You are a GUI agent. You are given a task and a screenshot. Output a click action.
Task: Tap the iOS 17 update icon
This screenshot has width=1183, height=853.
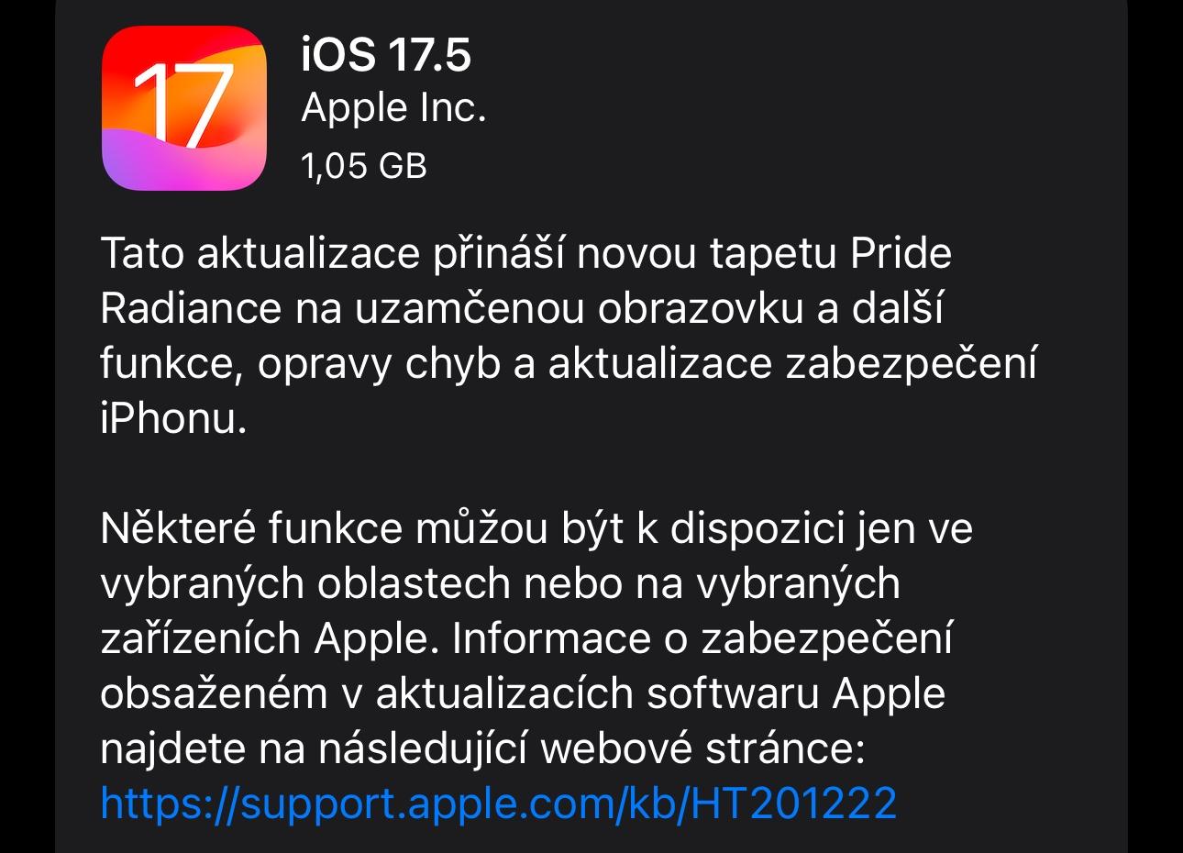[x=184, y=107]
